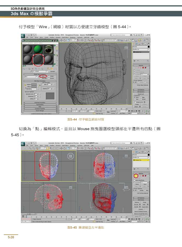182x247 pixels.
Task: Open the Modifier List dropdown in lower screenshot
Action: 141,158
